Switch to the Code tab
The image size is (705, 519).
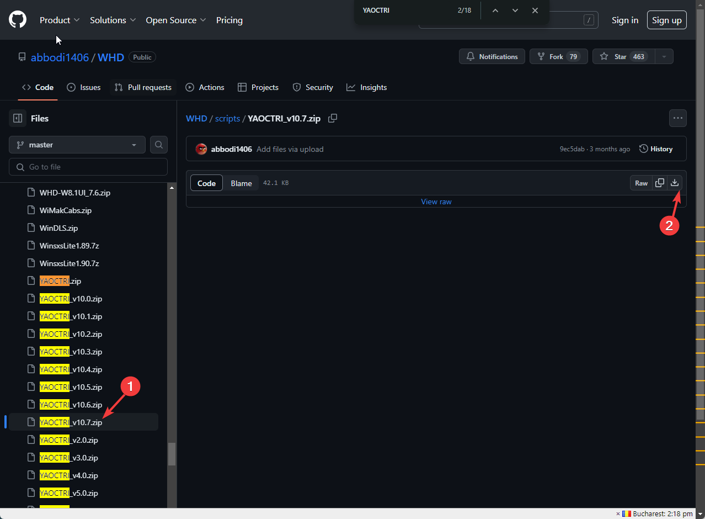click(x=38, y=87)
